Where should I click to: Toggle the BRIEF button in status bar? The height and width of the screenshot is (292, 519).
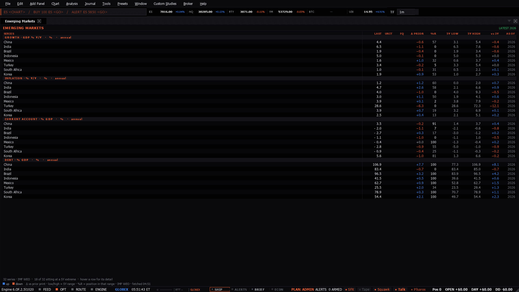click(x=258, y=289)
